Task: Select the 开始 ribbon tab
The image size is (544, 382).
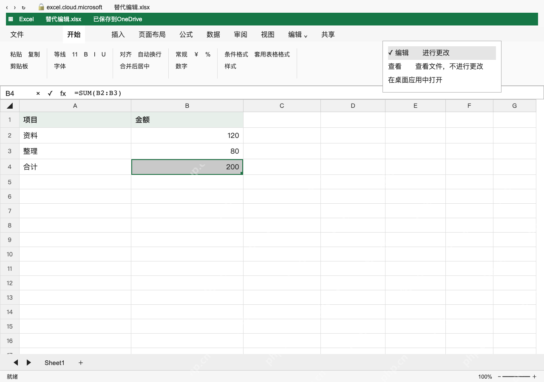Action: [x=74, y=35]
